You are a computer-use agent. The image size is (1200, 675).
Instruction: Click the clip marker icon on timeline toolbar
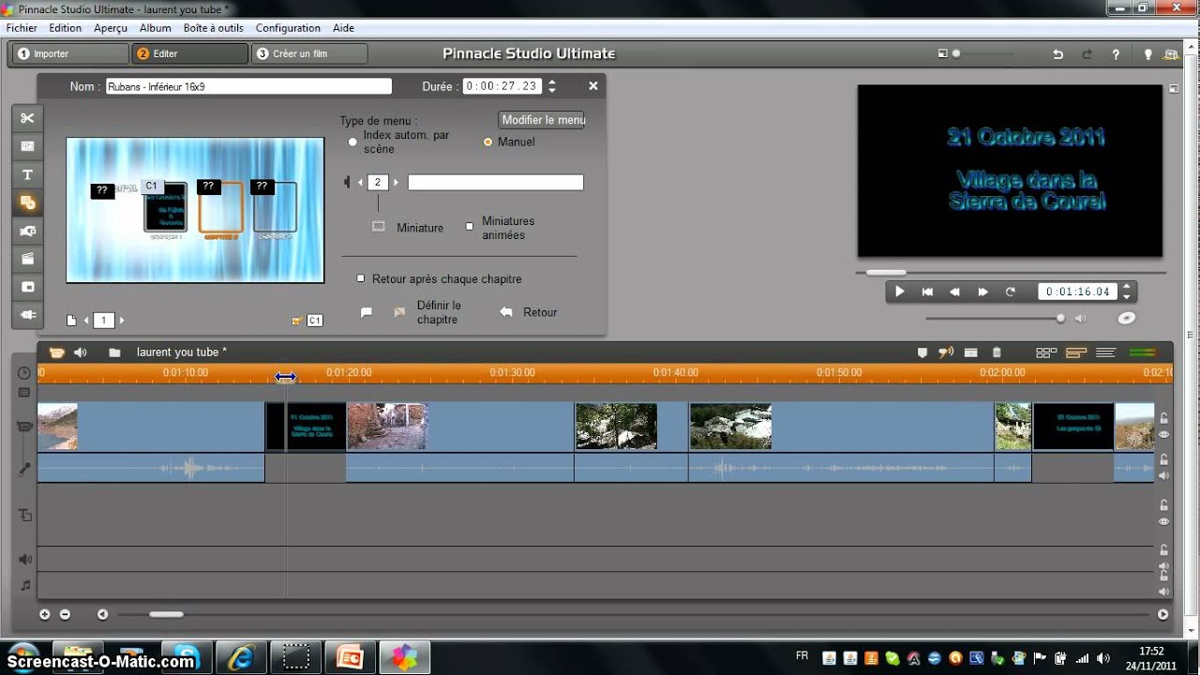pyautogui.click(x=922, y=352)
